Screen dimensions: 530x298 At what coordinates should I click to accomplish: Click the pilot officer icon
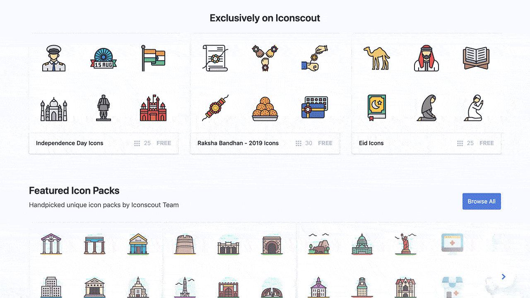coord(54,58)
